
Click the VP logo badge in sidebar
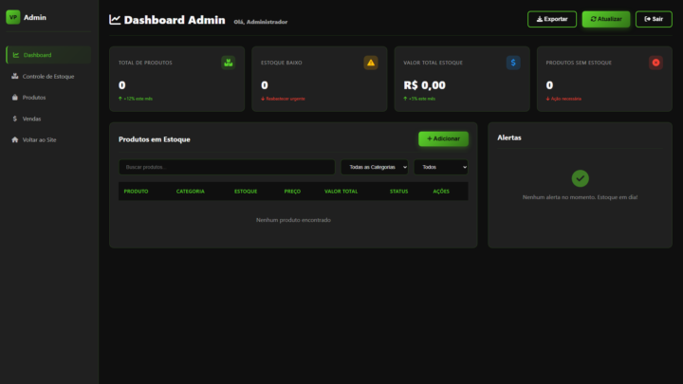pyautogui.click(x=13, y=17)
